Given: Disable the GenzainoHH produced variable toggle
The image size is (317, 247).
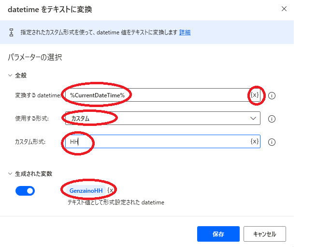Looking at the screenshot, I should pos(25,191).
